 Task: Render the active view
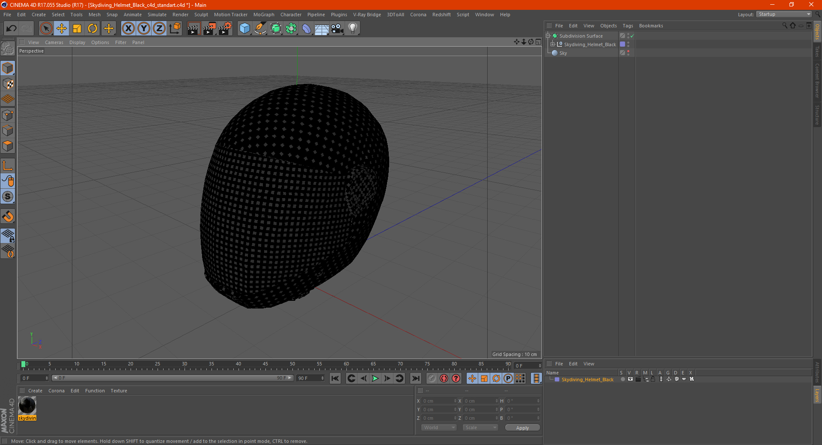coord(194,29)
